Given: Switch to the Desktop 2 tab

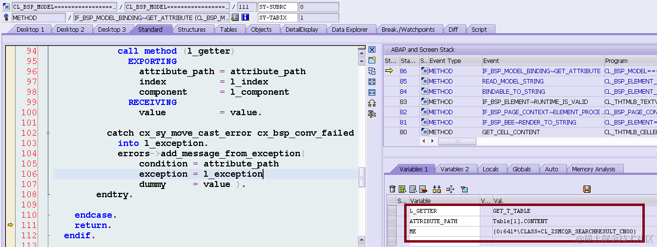Looking at the screenshot, I should point(70,29).
